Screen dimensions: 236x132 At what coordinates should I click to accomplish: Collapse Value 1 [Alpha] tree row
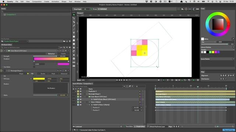coord(85,102)
